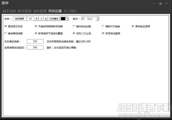Toggle 帐号被挤下线自动重登 checkbox
The height and width of the screenshot is (120, 172).
[x=36, y=33]
